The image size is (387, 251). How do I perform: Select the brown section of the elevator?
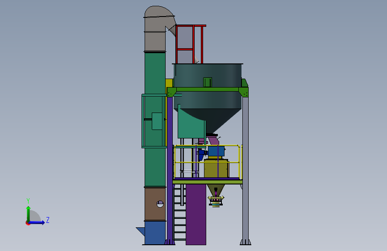tap(155, 204)
